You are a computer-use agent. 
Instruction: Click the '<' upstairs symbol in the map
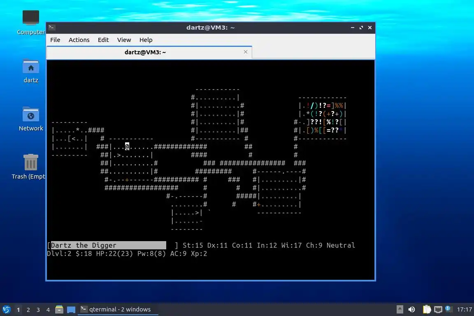point(74,139)
